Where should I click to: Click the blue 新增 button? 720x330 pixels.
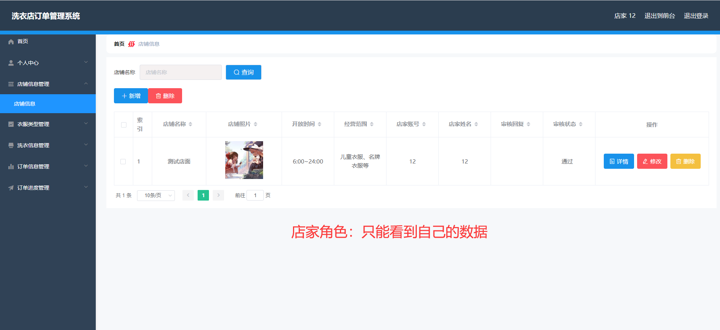pyautogui.click(x=131, y=96)
